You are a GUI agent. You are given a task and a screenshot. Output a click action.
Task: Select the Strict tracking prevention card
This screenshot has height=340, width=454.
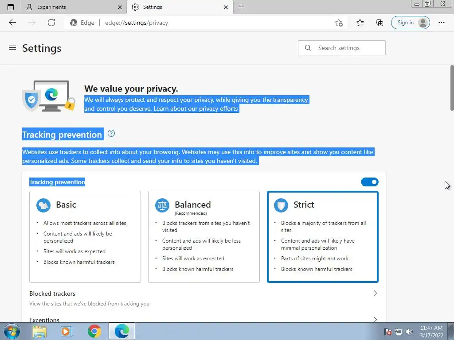(x=323, y=237)
